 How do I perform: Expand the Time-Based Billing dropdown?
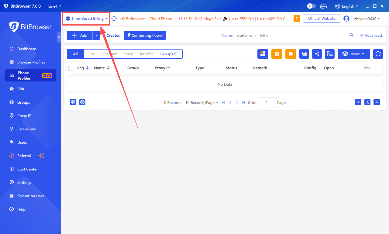pos(86,18)
